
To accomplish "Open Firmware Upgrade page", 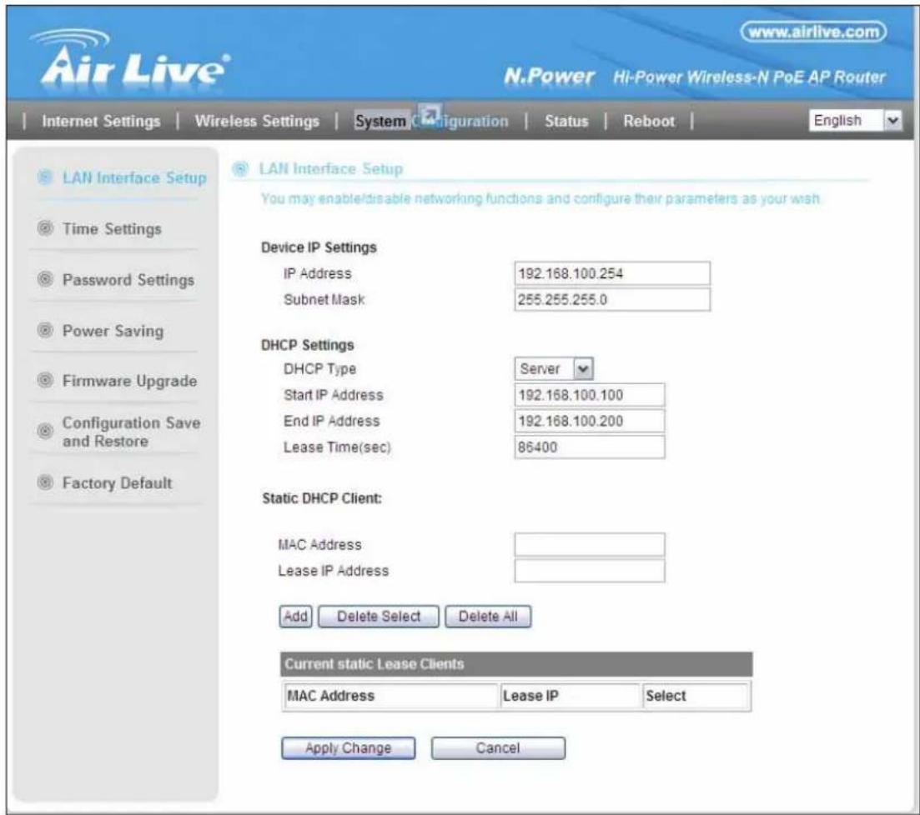I will point(129,381).
